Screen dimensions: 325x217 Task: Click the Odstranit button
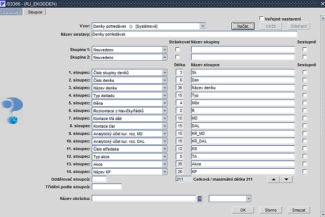[299, 26]
